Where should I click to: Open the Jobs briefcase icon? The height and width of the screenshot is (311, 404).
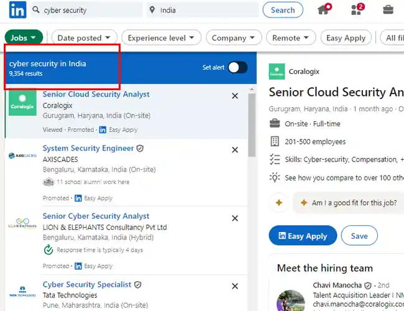point(388,10)
